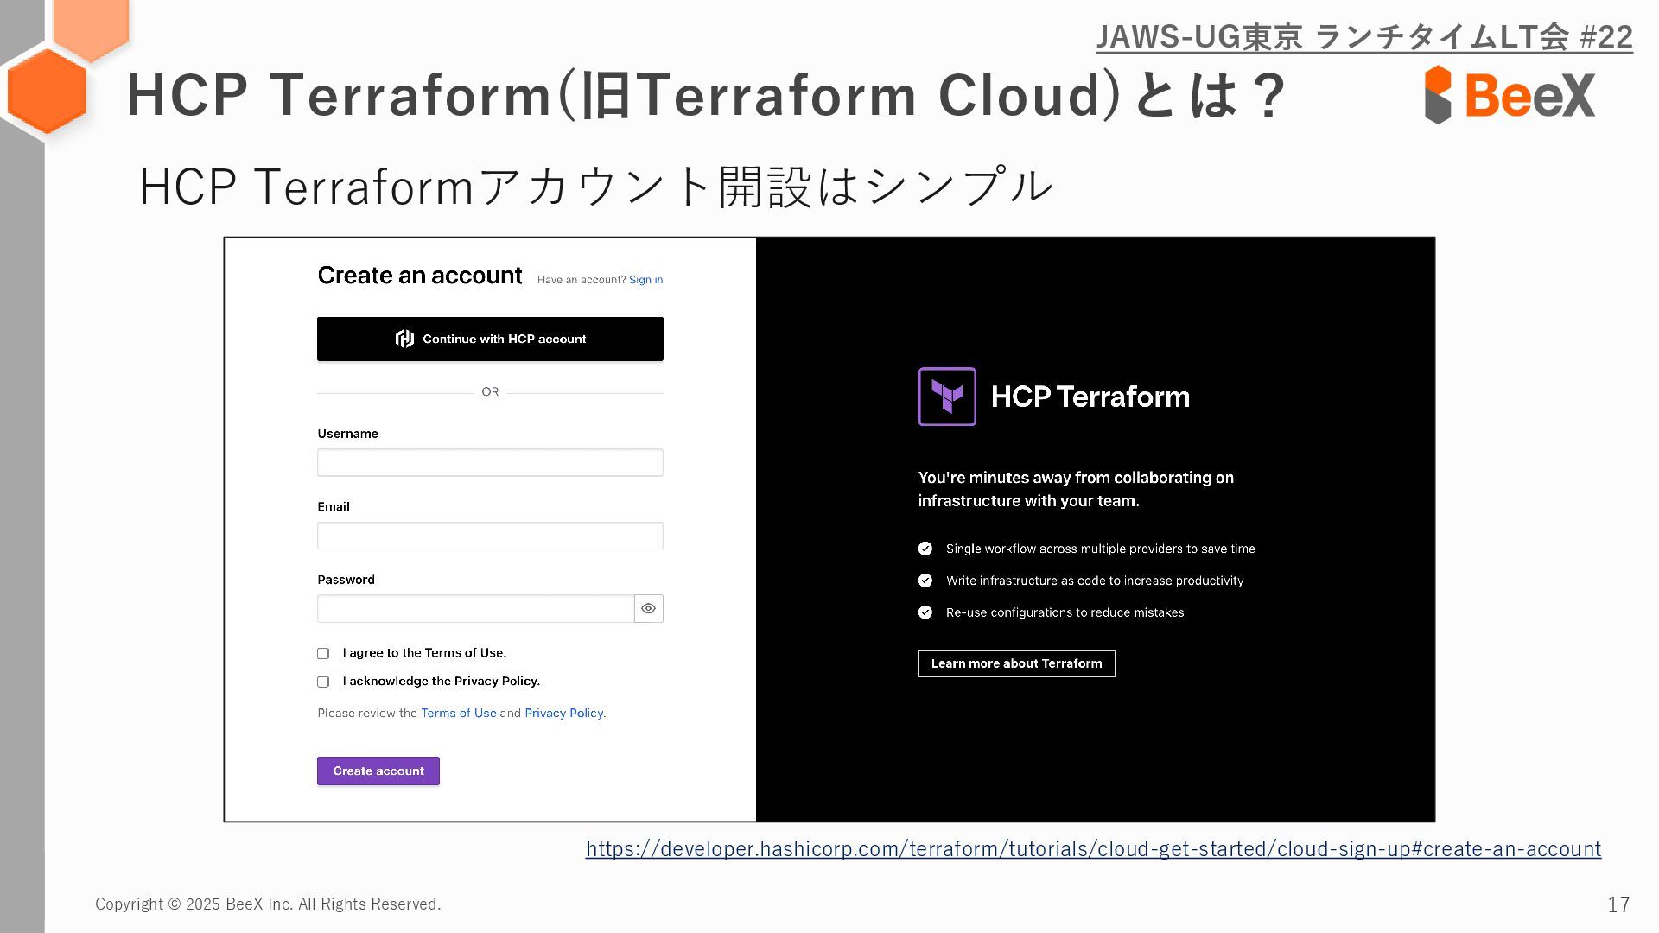1659x933 pixels.
Task: Click checkmark beside Re-use configurations item
Action: click(925, 612)
